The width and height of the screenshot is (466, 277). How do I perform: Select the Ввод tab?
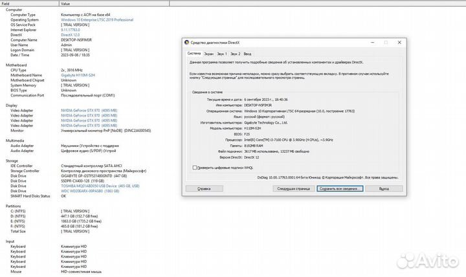click(247, 54)
